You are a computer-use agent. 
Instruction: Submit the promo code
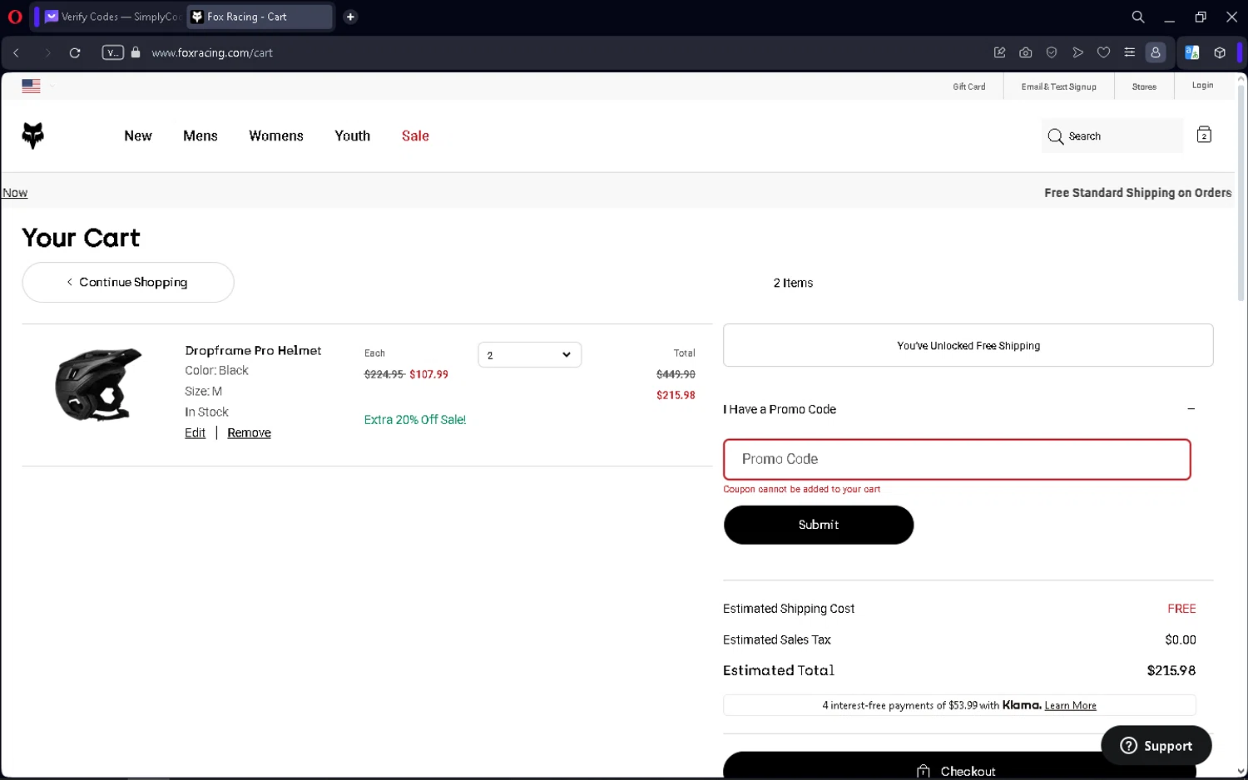click(x=818, y=525)
